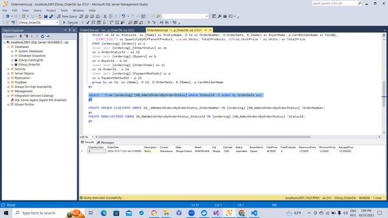
Task: Select SQL Server Agent node
Action: point(41,100)
